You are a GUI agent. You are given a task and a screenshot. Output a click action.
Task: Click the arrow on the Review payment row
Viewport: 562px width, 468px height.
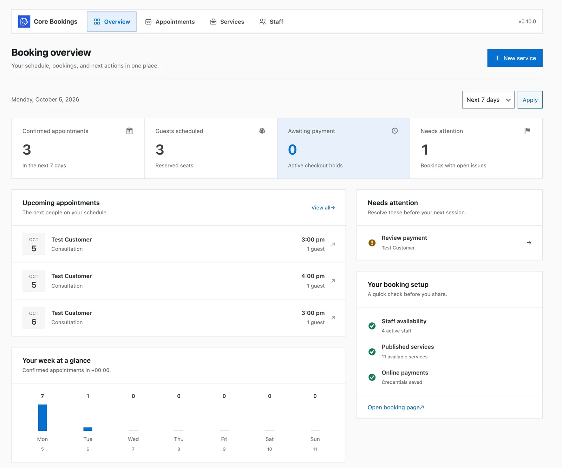pyautogui.click(x=529, y=243)
